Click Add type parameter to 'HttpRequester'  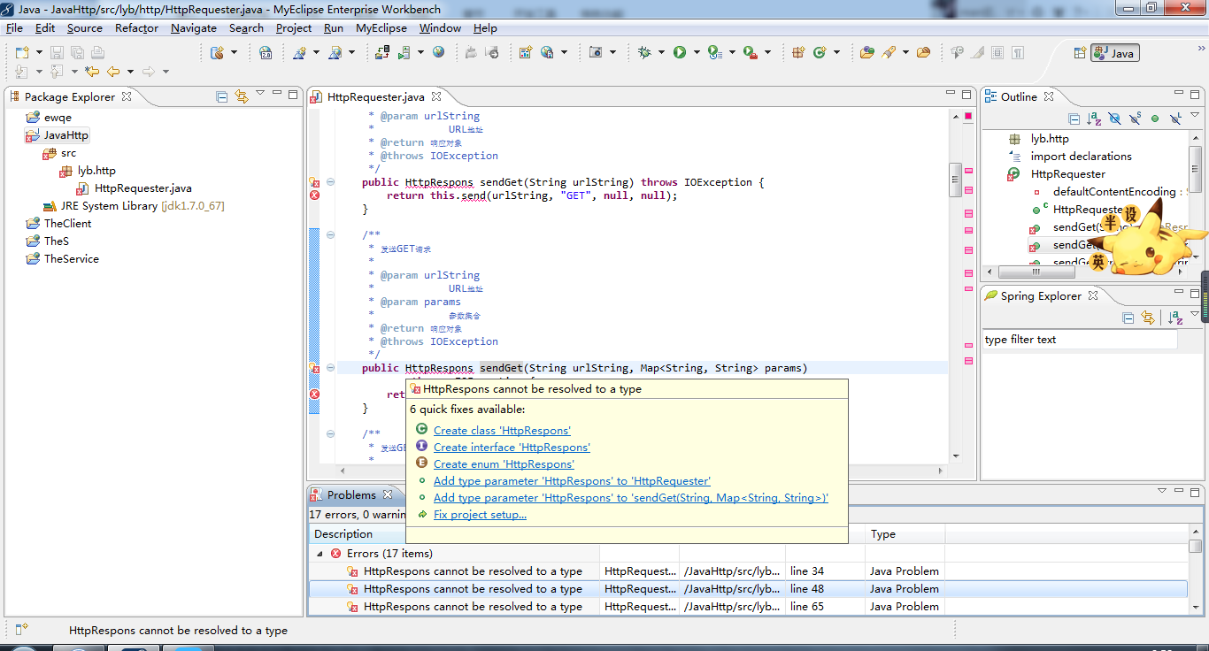[572, 480]
